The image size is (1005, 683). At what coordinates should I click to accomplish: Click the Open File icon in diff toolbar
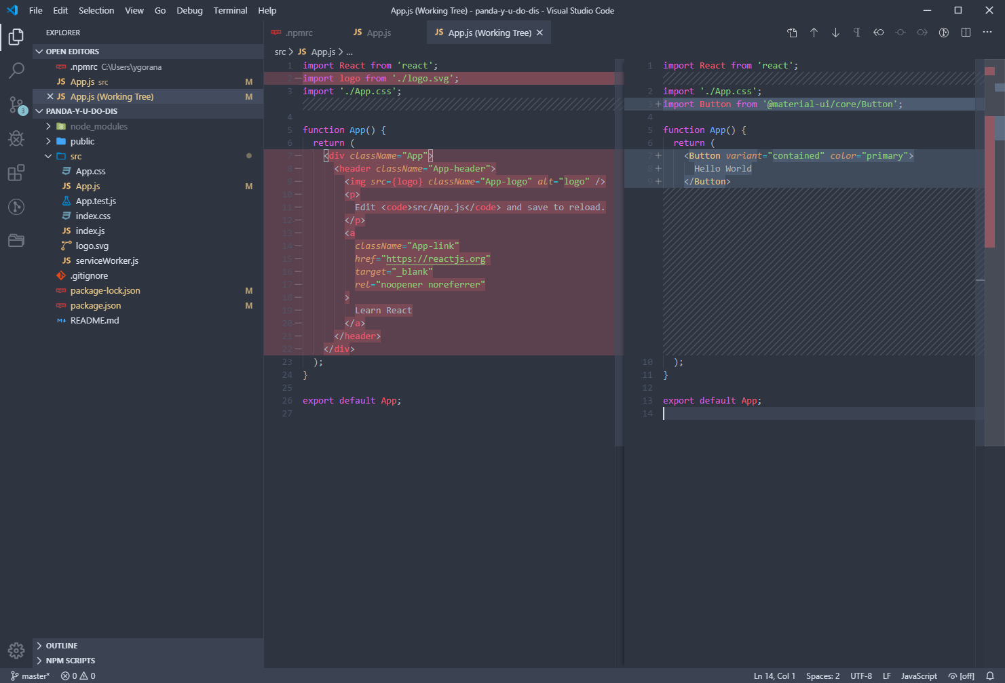(792, 33)
